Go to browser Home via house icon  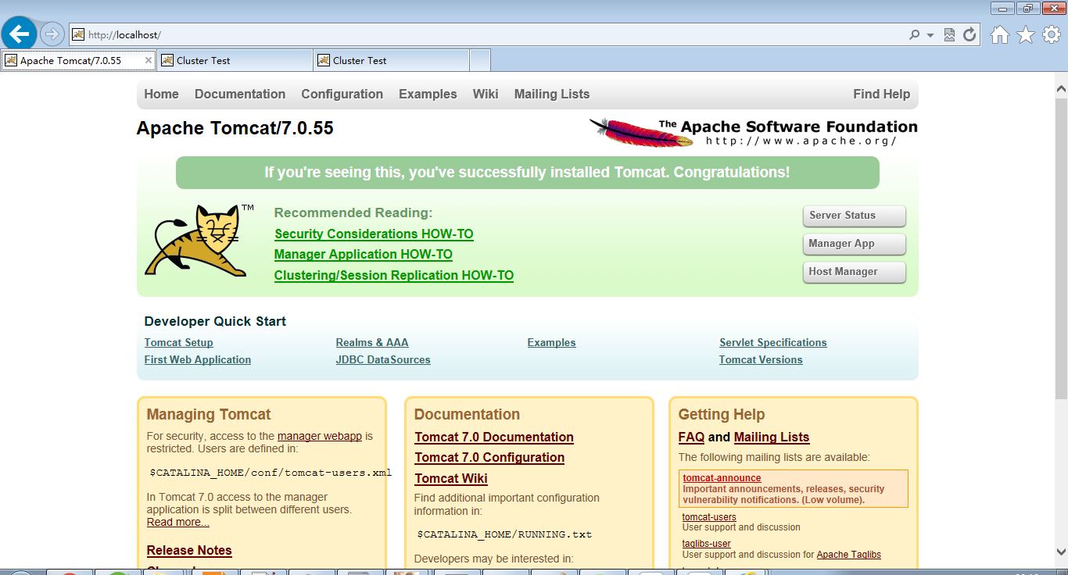(x=1000, y=34)
